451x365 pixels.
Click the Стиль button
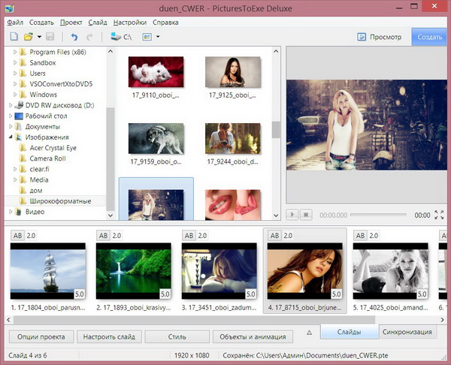point(177,336)
